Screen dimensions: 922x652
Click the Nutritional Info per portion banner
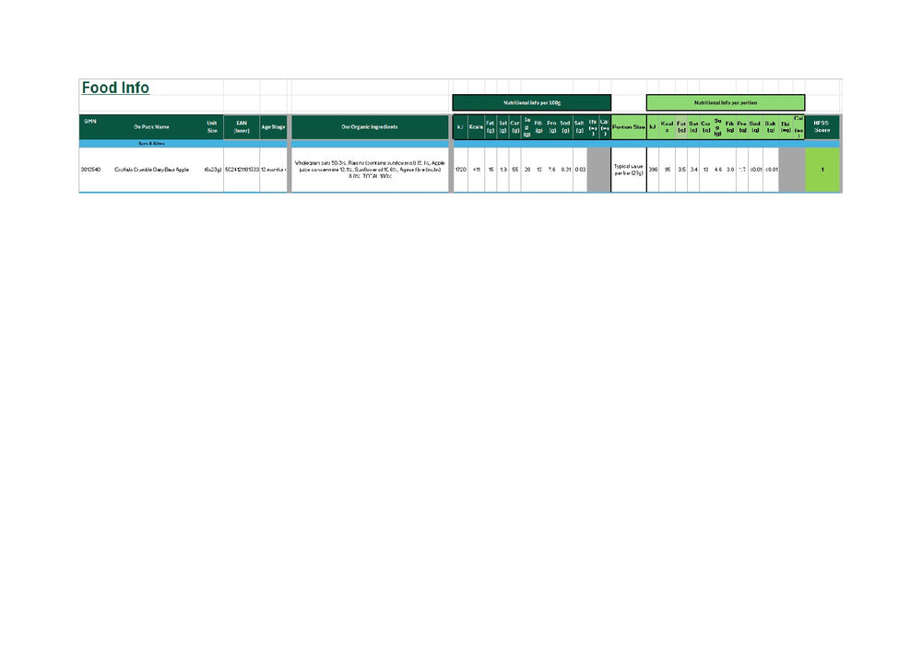point(726,102)
